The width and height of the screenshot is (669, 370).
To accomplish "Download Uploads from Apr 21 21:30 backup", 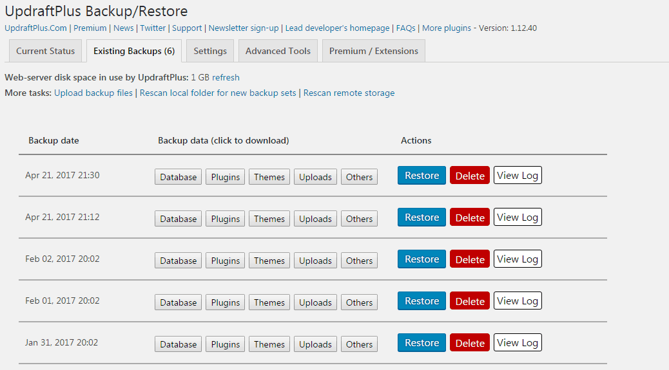I will [315, 177].
